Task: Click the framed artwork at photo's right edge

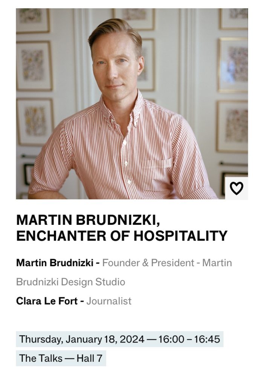Action: pyautogui.click(x=233, y=65)
